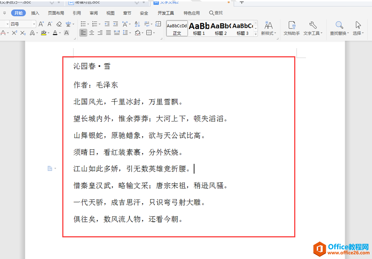Screen dimensions: 372x259
Task: Toggle character shading icon
Action: pos(67,33)
